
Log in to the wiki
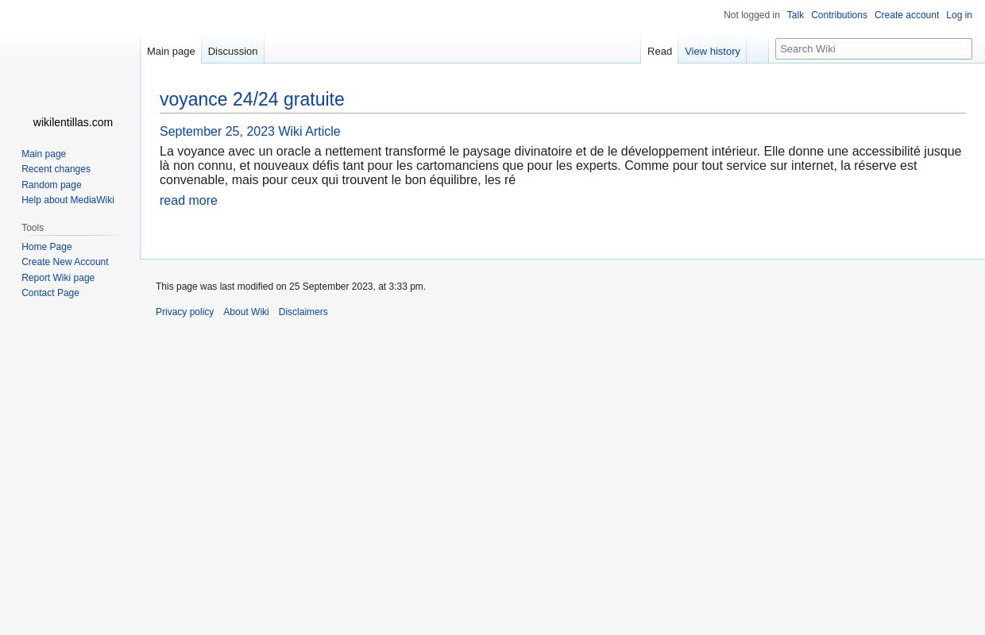(959, 15)
